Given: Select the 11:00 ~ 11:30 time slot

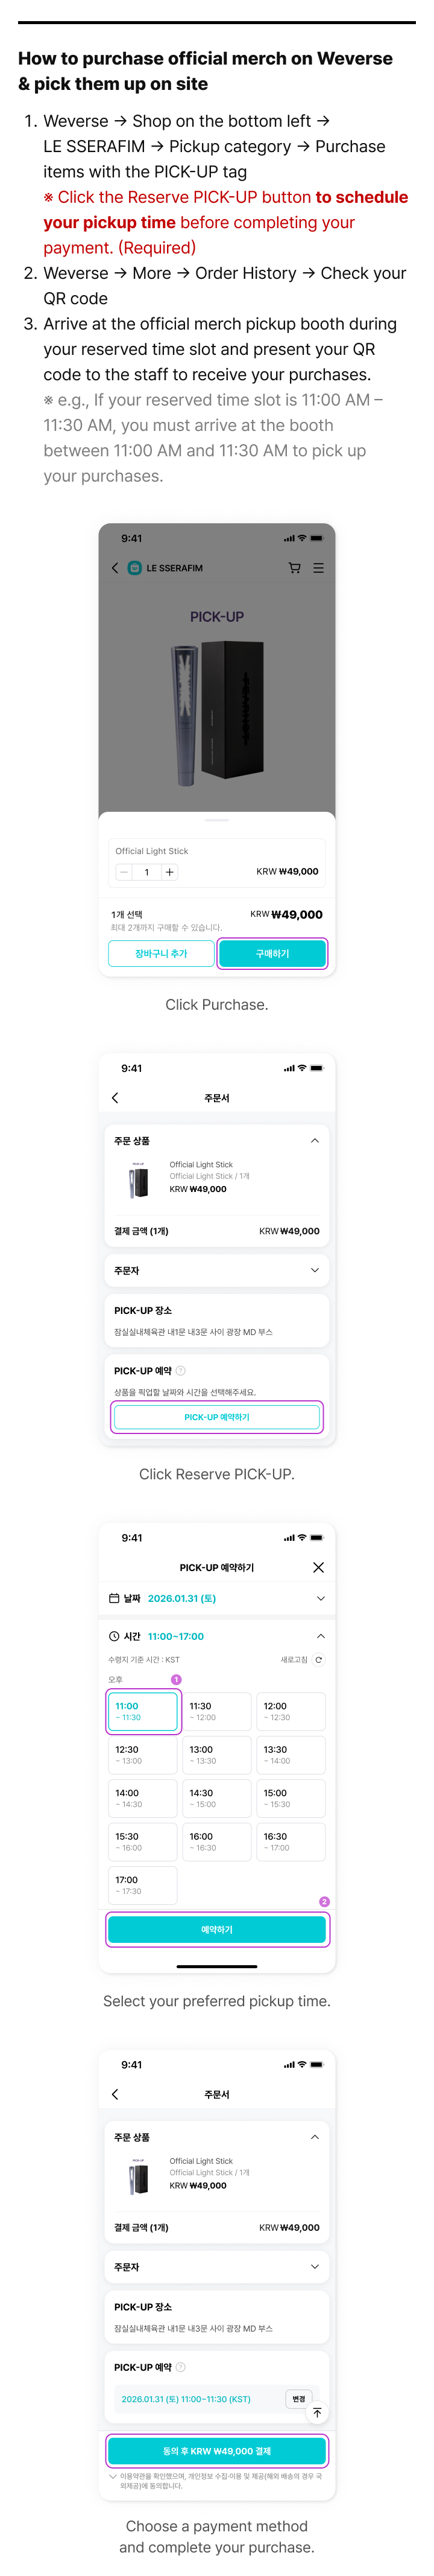Looking at the screenshot, I should point(143,1711).
